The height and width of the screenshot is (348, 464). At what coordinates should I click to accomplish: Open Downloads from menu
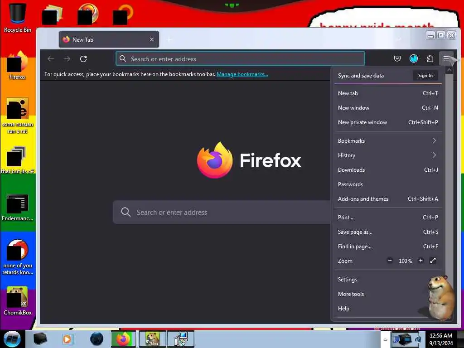pos(388,170)
